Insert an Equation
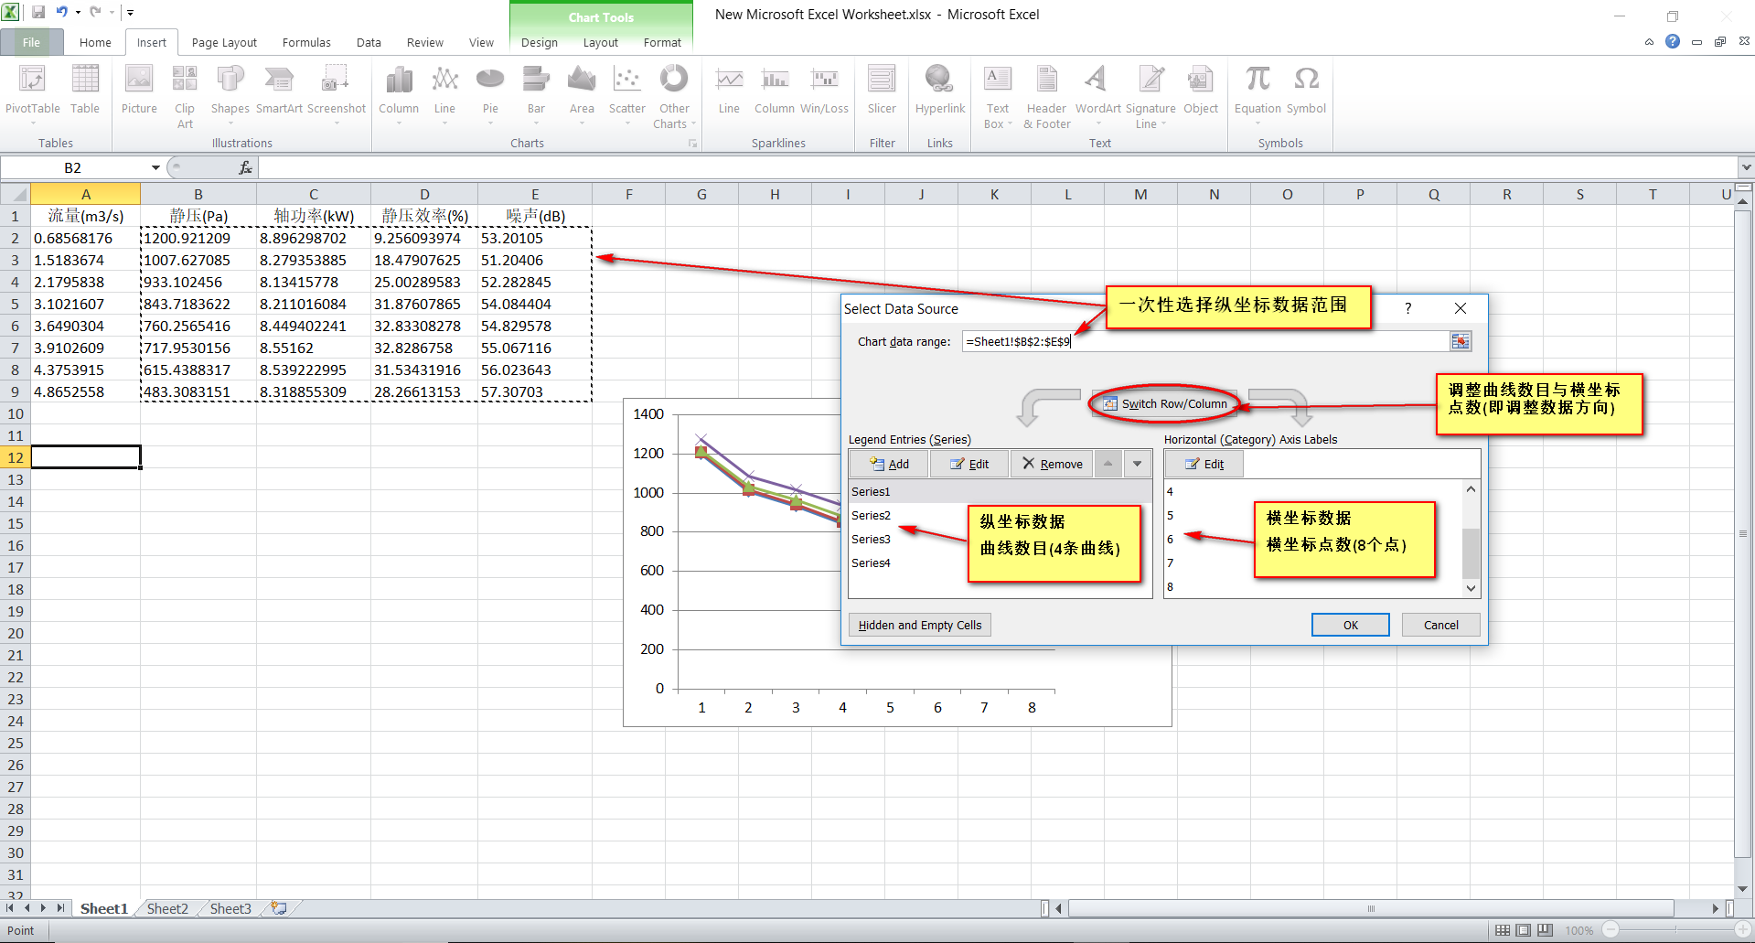This screenshot has width=1755, height=943. click(x=1257, y=91)
